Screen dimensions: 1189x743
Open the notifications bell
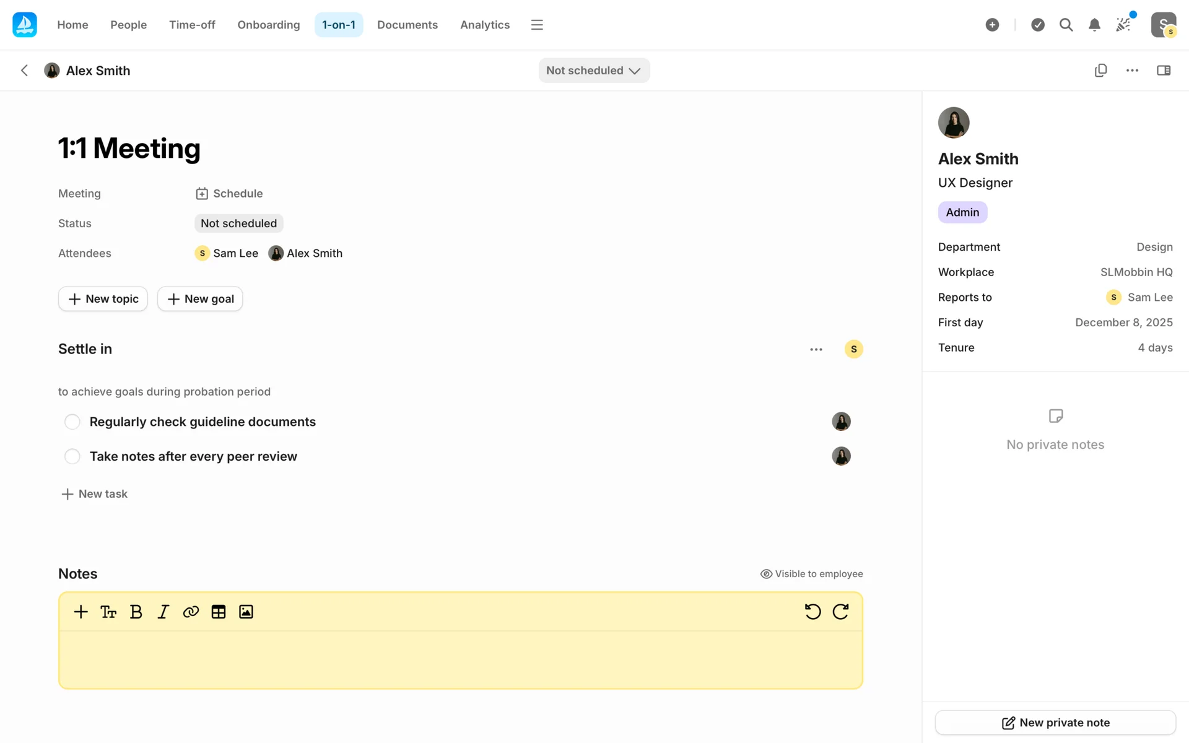[1094, 25]
